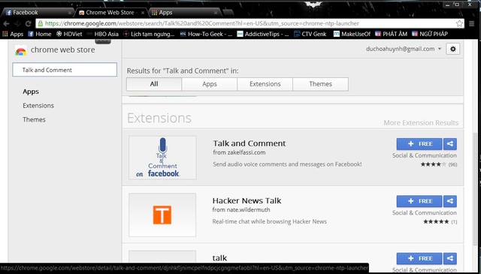Click Social & Communication under Hacker News Talk

[425, 213]
